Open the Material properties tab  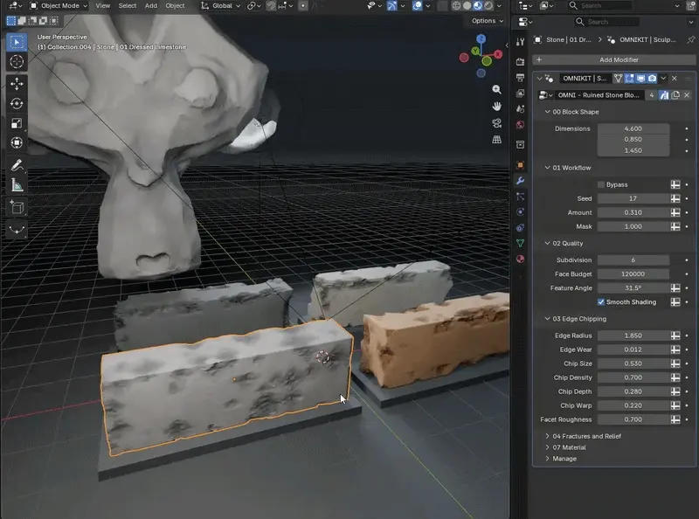(520, 259)
